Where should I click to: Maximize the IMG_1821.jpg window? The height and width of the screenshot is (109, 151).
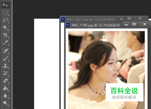click(x=129, y=18)
